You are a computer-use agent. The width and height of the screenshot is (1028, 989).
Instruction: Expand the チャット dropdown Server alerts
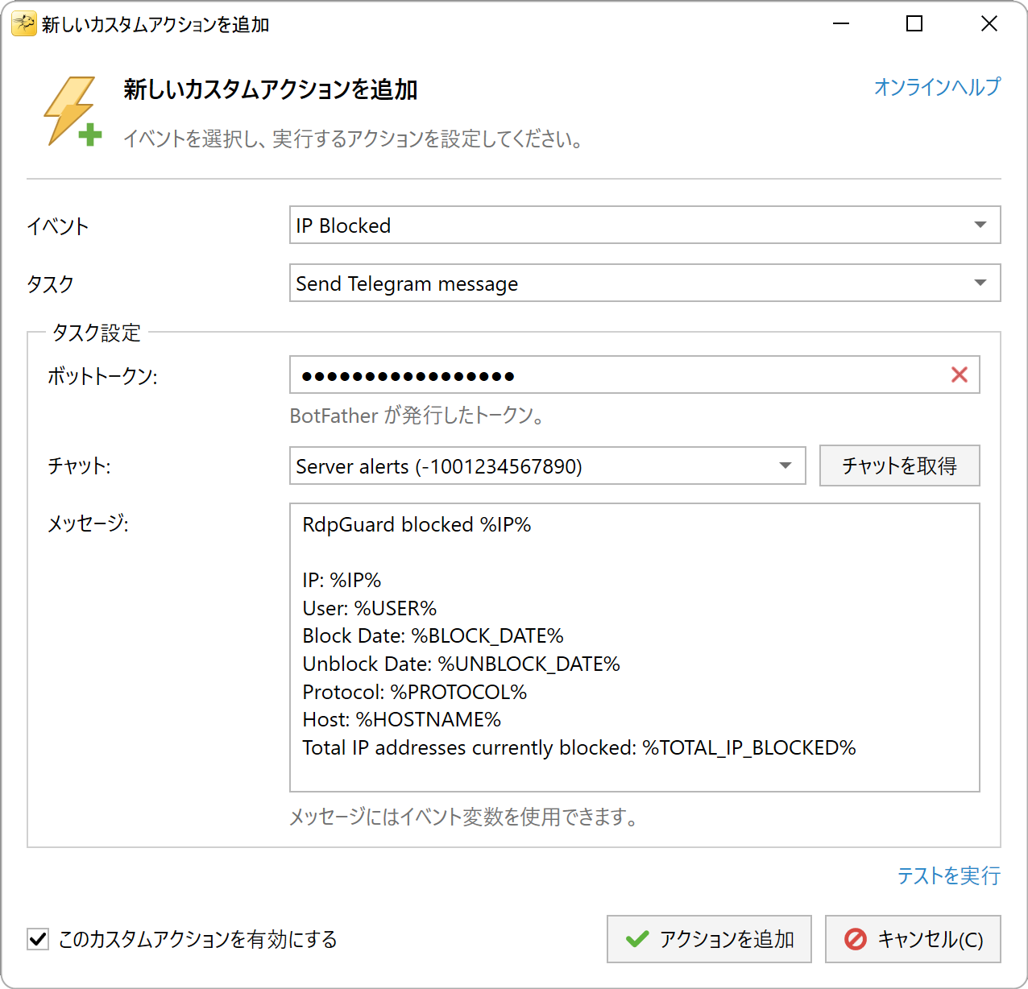coord(548,466)
